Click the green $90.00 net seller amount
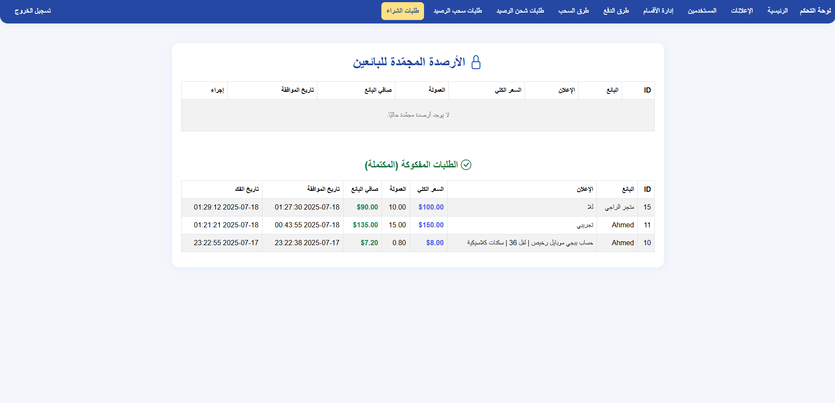 367,207
